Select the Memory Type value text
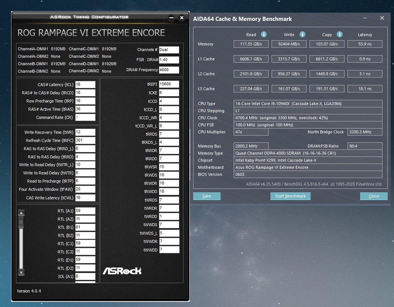The width and height of the screenshot is (394, 307). pos(308,153)
